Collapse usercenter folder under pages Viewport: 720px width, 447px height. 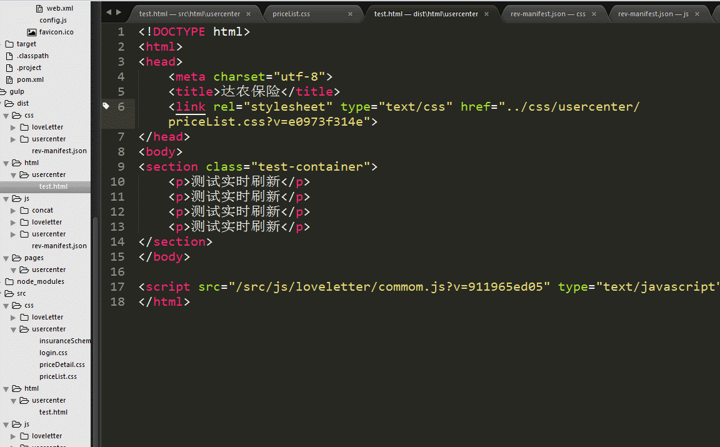point(13,270)
